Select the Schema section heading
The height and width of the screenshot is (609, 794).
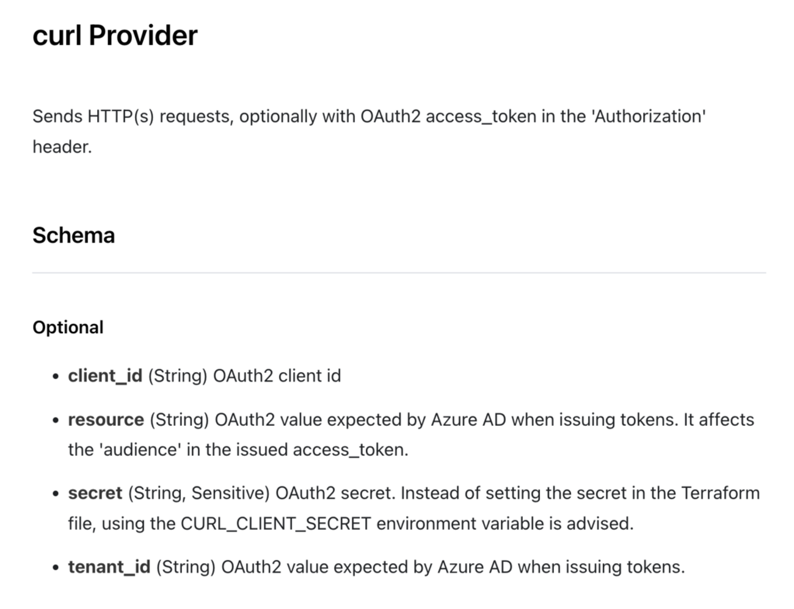(x=73, y=236)
